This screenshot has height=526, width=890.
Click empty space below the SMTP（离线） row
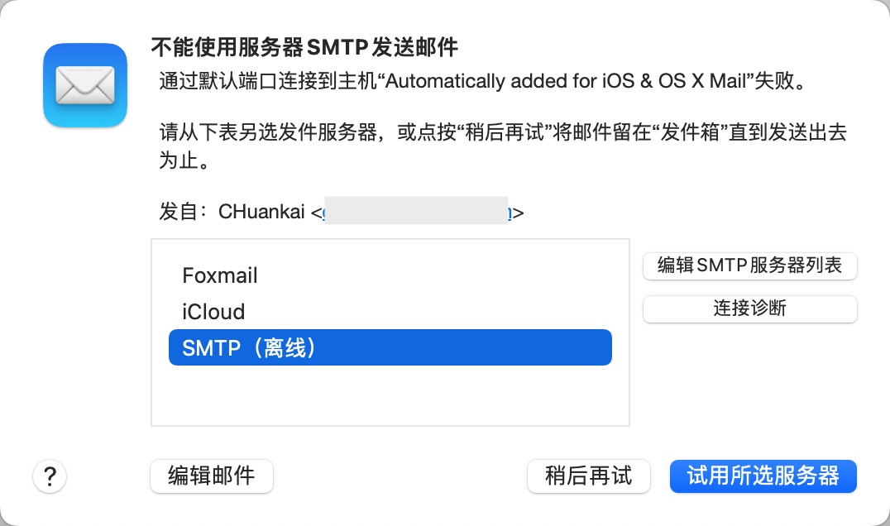(390, 395)
